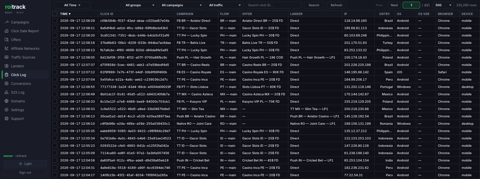Navigate to Affiliate Networks
This screenshot has width=480, height=179.
point(25,48)
